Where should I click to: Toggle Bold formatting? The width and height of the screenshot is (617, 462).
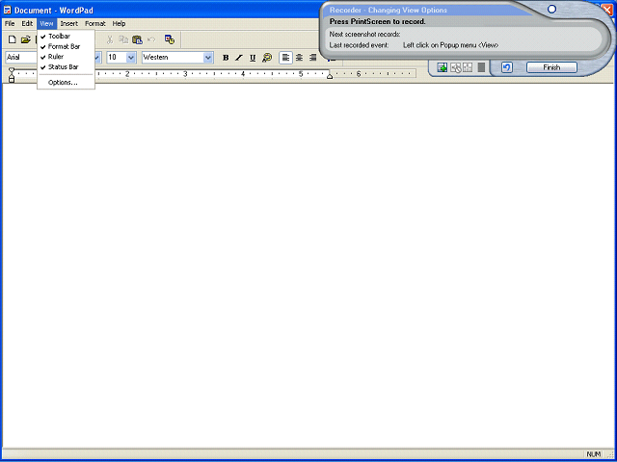[226, 58]
